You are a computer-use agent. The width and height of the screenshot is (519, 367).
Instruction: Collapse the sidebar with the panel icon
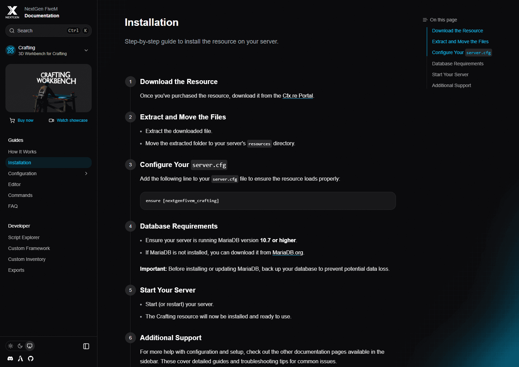click(86, 346)
